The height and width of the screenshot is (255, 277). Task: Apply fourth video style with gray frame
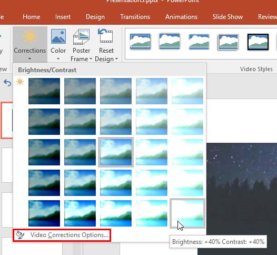pyautogui.click(x=229, y=42)
